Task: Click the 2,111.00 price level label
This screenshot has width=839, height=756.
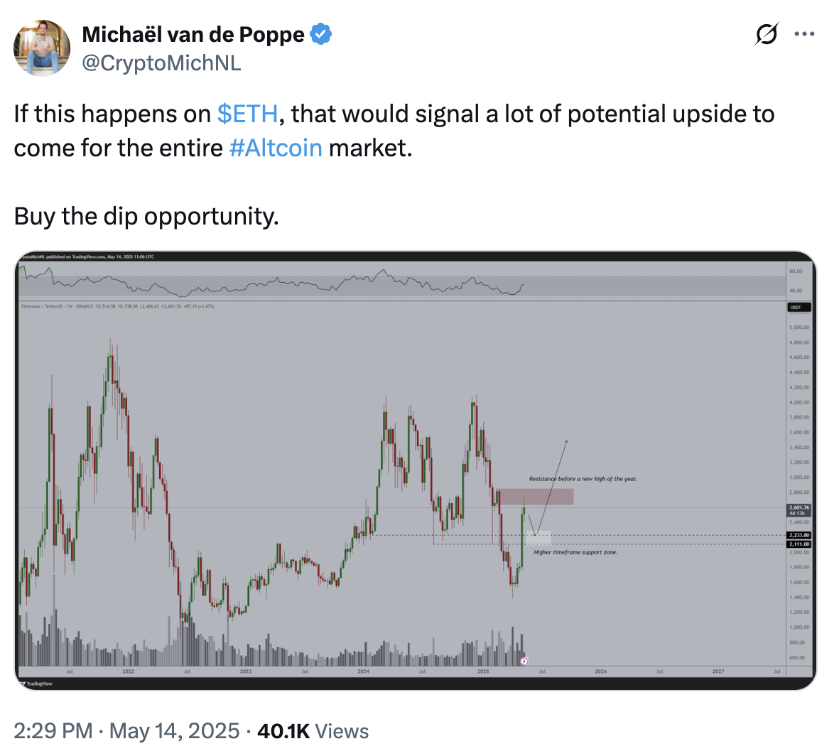Action: [x=799, y=544]
